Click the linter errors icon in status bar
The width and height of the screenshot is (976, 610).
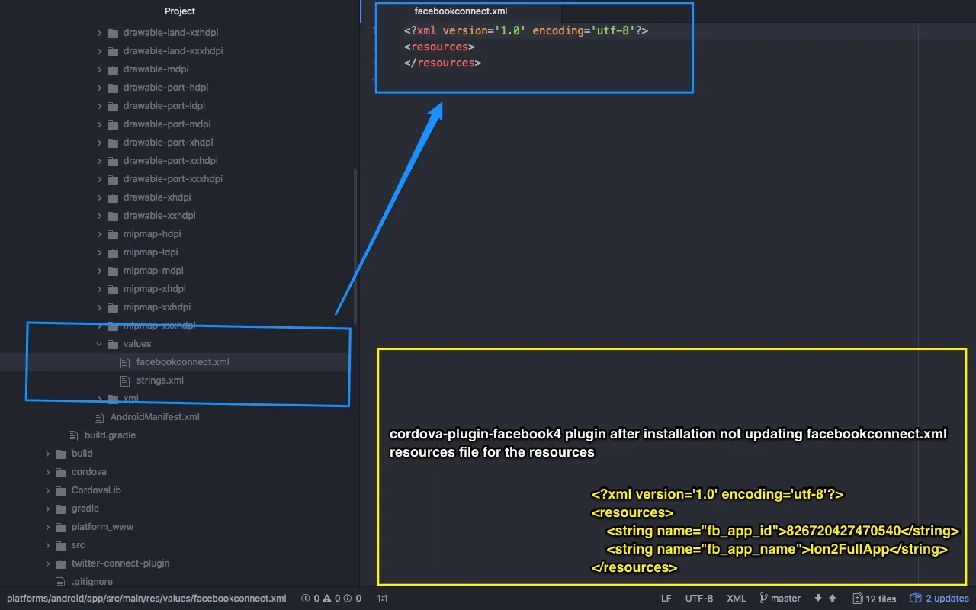[x=306, y=599]
